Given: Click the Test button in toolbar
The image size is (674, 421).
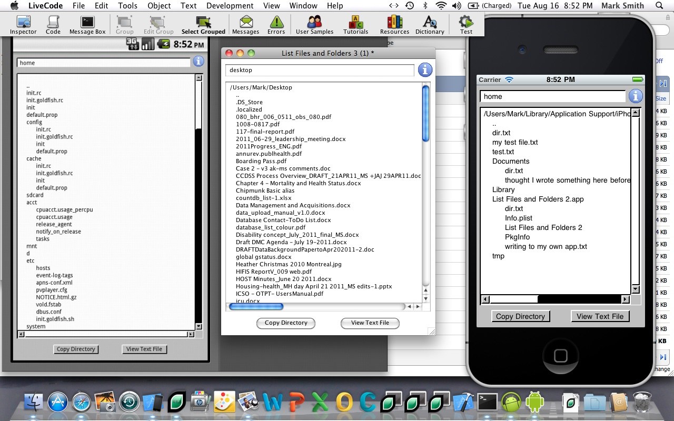Looking at the screenshot, I should tap(466, 24).
